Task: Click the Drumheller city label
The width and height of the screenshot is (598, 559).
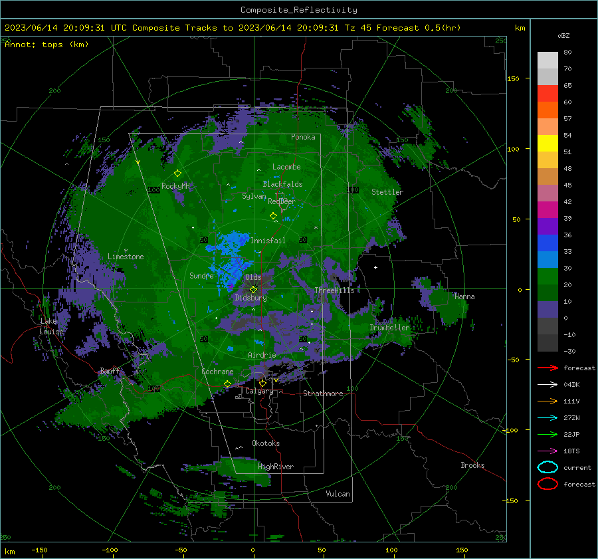Action: 389,328
